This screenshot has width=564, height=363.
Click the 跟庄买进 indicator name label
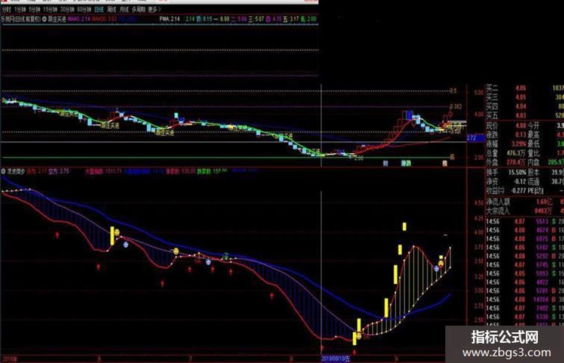tap(57, 18)
